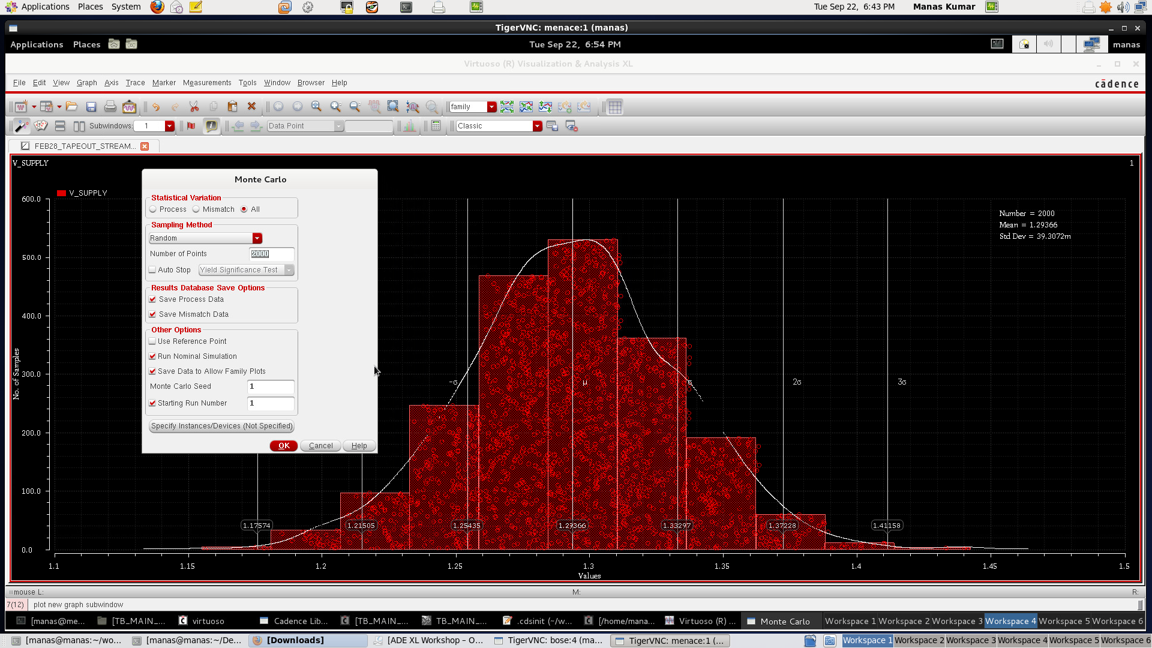The height and width of the screenshot is (648, 1152).
Task: Click the histogram chart icon
Action: pyautogui.click(x=410, y=126)
